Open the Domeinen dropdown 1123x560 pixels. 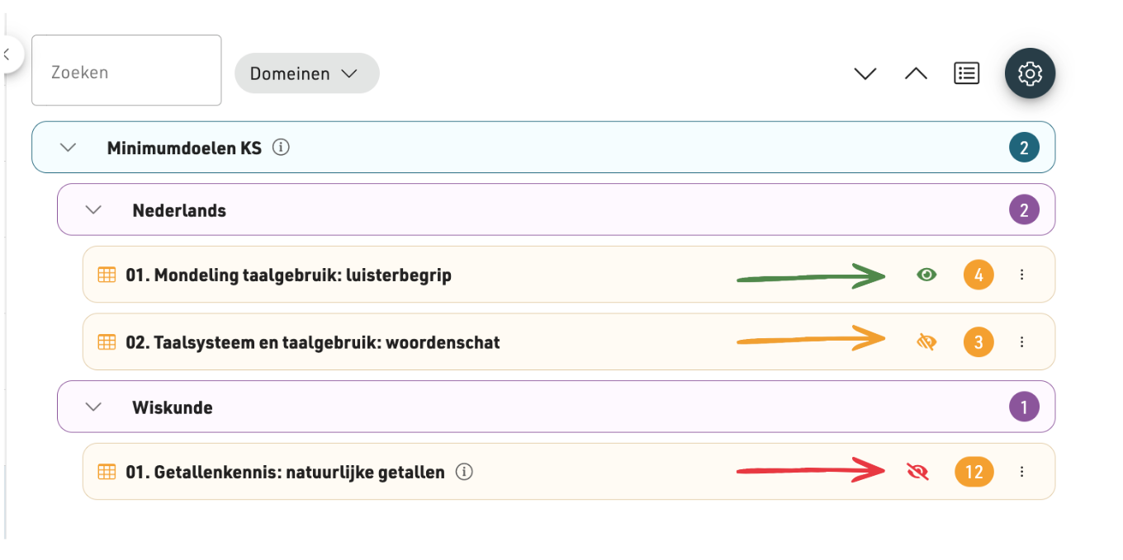coord(307,73)
